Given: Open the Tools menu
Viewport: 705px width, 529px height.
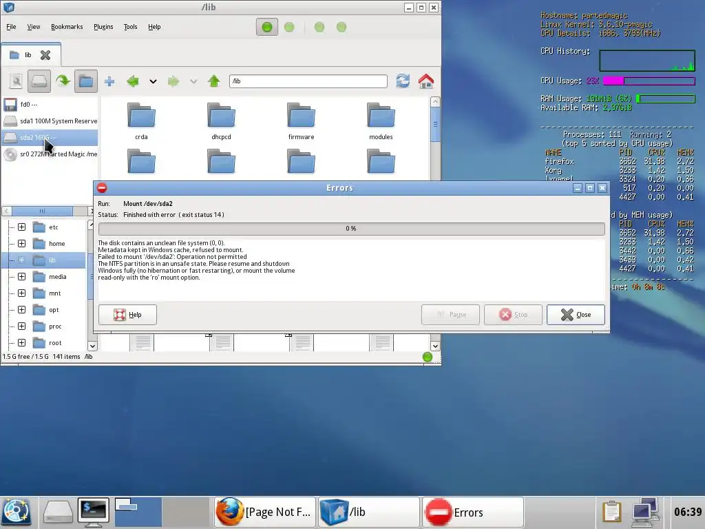Looking at the screenshot, I should point(130,27).
